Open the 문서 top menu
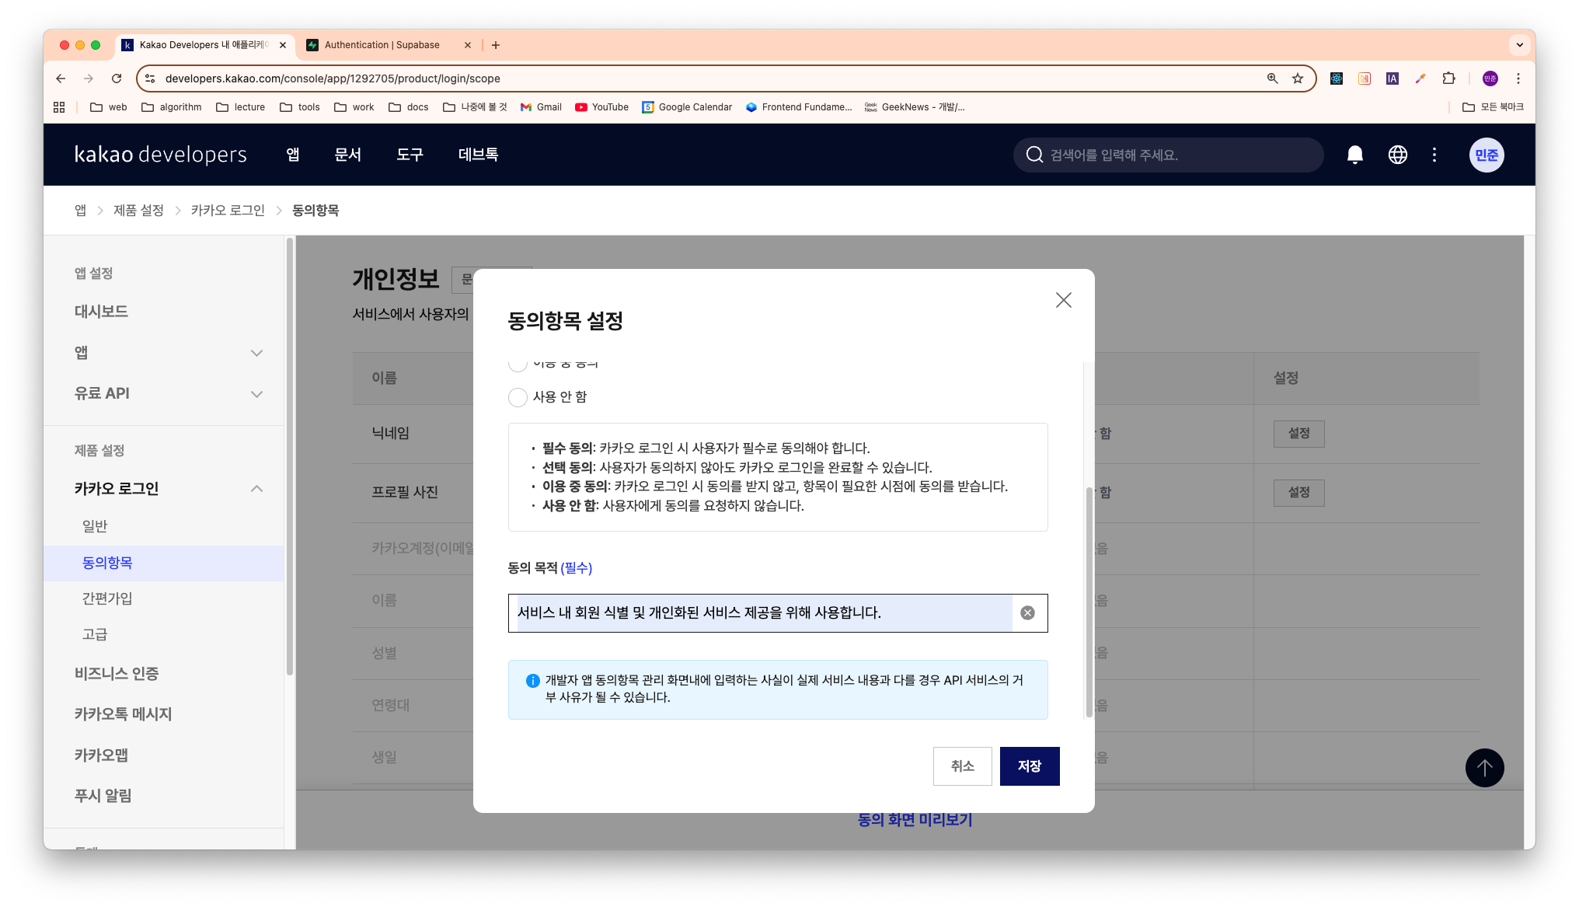This screenshot has height=907, width=1579. pyautogui.click(x=347, y=155)
